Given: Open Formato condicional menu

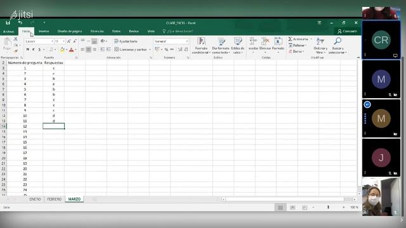Looking at the screenshot, I should (201, 46).
